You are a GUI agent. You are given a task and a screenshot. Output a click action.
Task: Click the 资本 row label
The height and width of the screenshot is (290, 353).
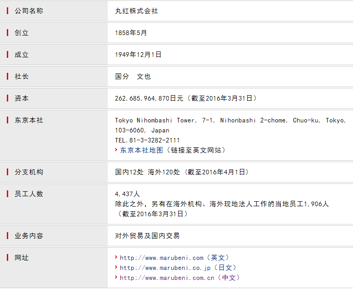pyautogui.click(x=21, y=98)
